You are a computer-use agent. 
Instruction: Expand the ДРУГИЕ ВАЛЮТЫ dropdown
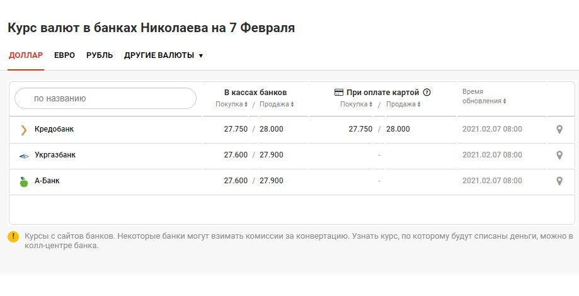pyautogui.click(x=164, y=55)
